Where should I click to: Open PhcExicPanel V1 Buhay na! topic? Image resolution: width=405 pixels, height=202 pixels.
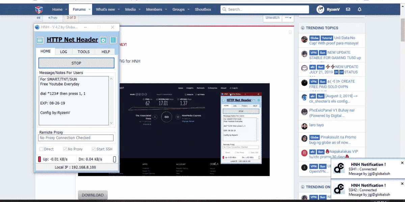point(332,113)
